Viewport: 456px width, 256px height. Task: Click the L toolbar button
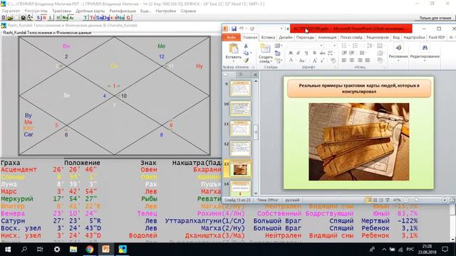(x=51, y=18)
